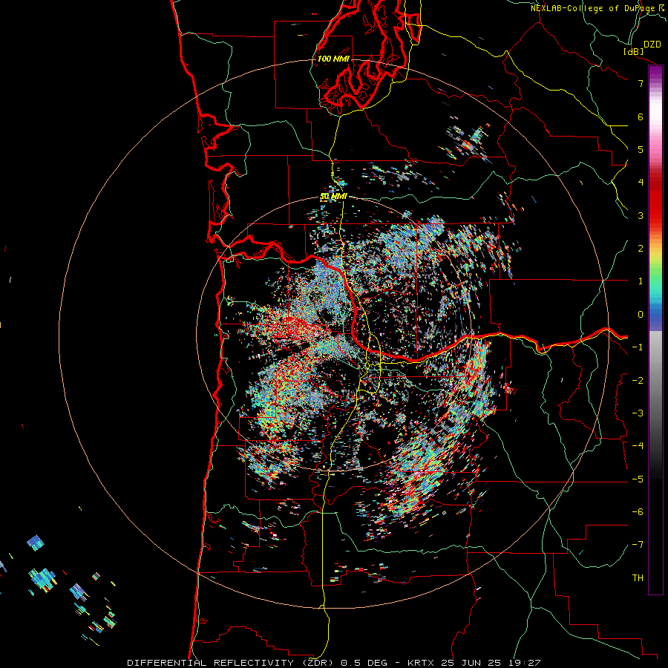Click the scale value -5
Screen dimensions: 668x668
[638, 479]
